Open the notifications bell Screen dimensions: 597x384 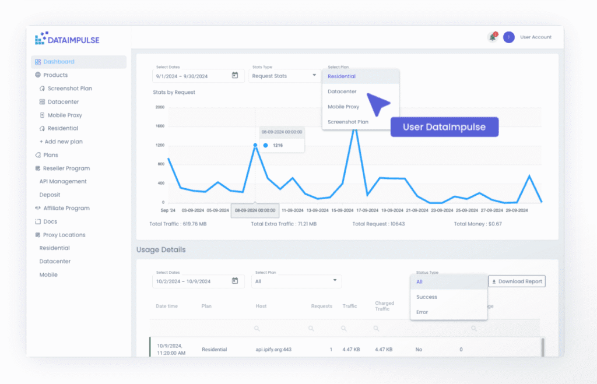[493, 37]
